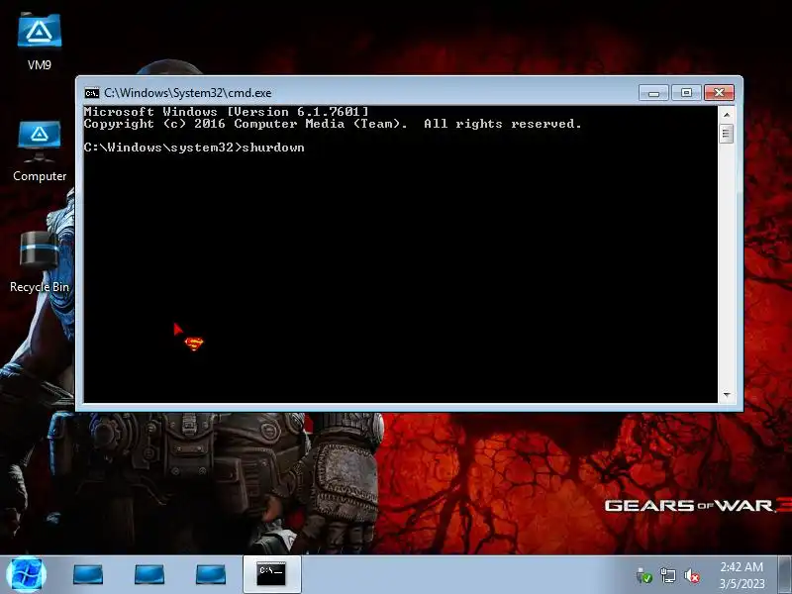Image resolution: width=792 pixels, height=594 pixels.
Task: Select the Computer desktop icon
Action: coord(40,150)
